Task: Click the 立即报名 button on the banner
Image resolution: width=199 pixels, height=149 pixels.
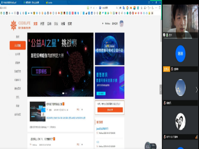Action: coord(41,71)
